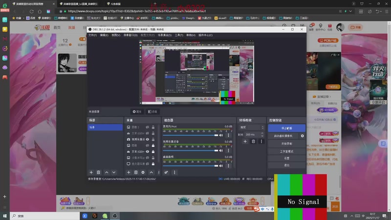The image size is (391, 220).
Task: Open the 工具(T) menu in OBS
Action: pyautogui.click(x=179, y=35)
